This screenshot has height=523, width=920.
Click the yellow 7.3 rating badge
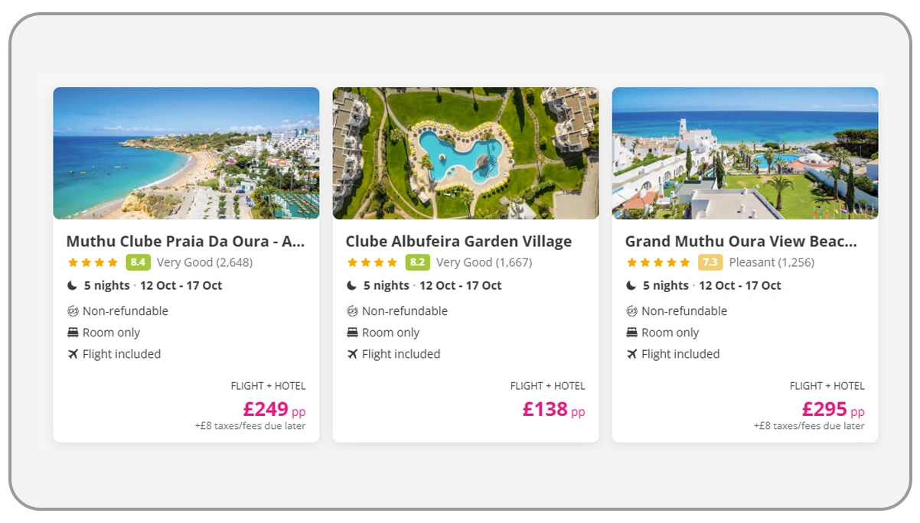710,262
